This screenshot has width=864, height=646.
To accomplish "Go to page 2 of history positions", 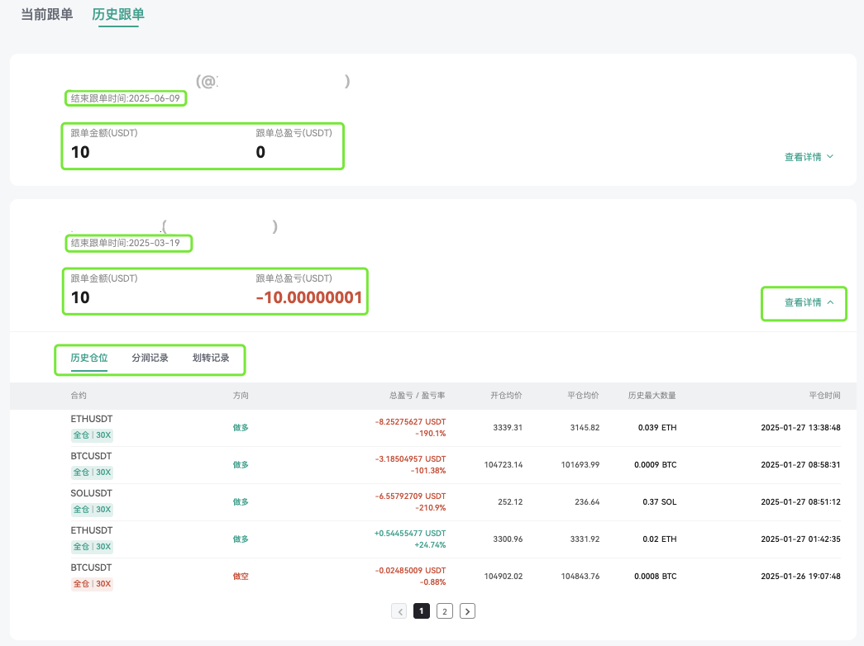I will tap(444, 610).
